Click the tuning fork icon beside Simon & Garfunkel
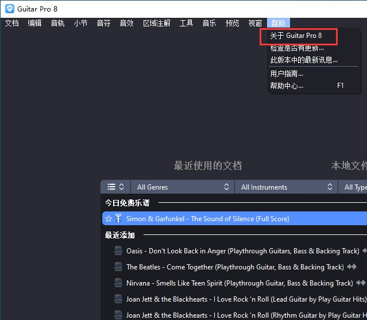367x320 pixels. pyautogui.click(x=118, y=219)
